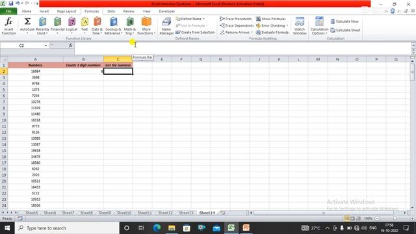Click Trace Precedents

[x=235, y=19]
